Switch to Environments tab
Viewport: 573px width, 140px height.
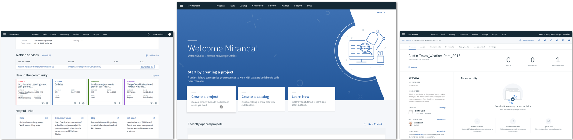[x=435, y=47]
